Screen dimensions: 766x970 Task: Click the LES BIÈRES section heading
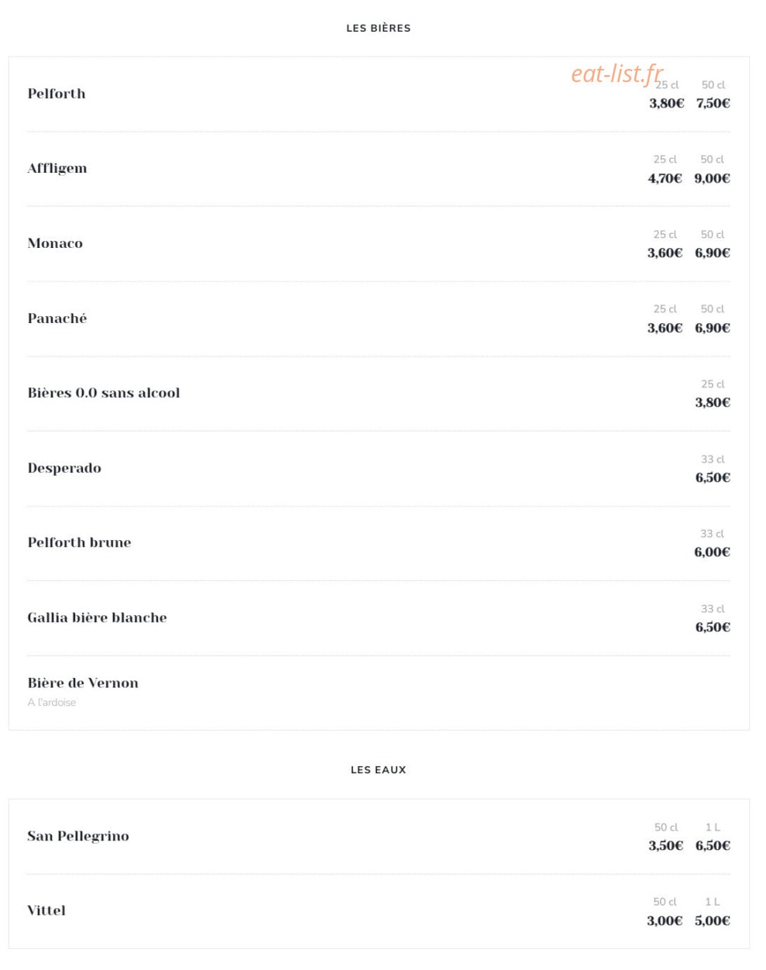(x=379, y=28)
